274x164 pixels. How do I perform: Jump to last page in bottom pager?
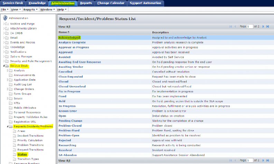[x=268, y=161]
